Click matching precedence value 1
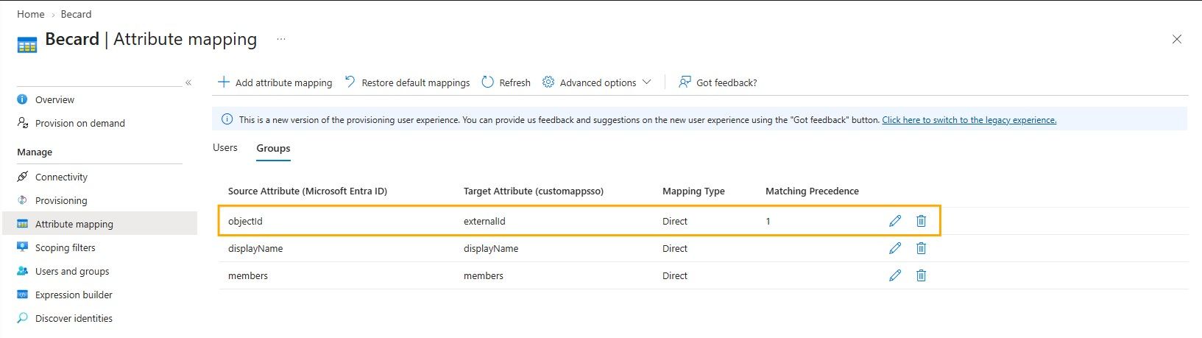The width and height of the screenshot is (1202, 338). point(768,221)
